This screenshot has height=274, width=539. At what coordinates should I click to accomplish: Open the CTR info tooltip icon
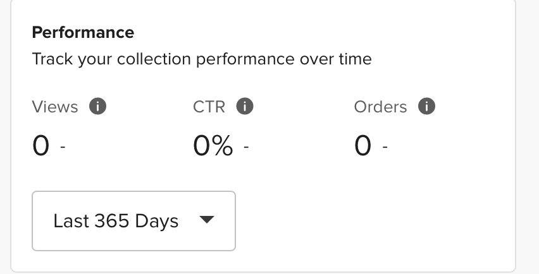tap(245, 106)
